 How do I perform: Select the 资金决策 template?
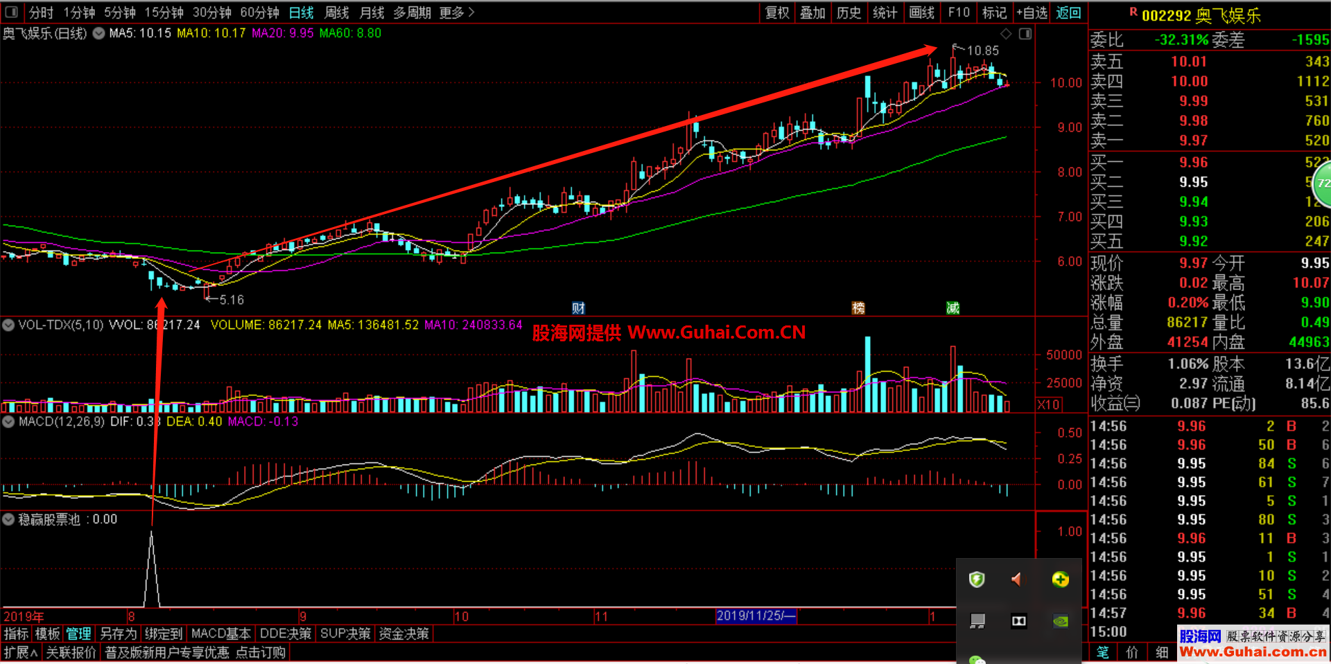click(404, 634)
